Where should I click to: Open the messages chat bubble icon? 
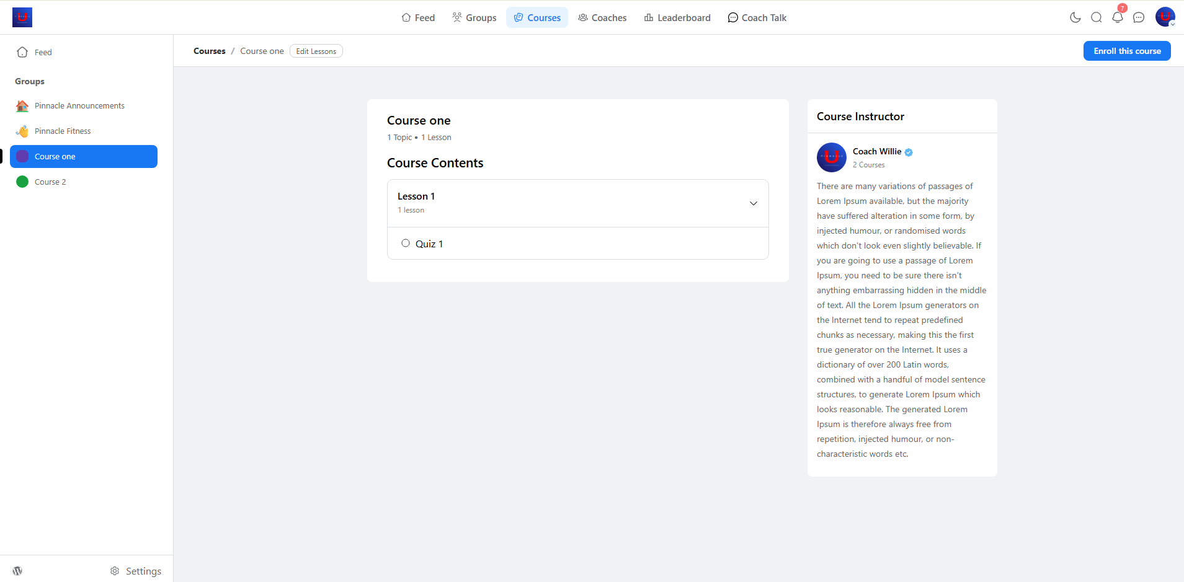tap(1139, 17)
